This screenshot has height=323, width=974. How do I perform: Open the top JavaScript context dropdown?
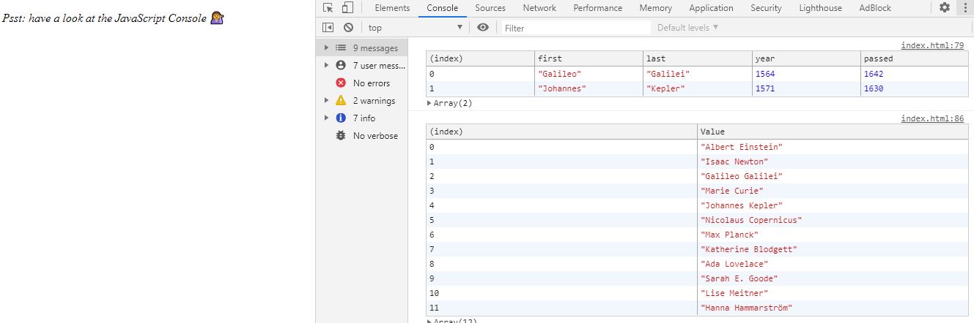[x=416, y=28]
